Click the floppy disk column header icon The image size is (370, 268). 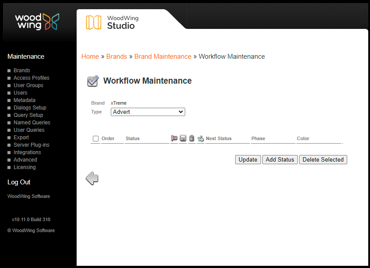[x=183, y=138]
